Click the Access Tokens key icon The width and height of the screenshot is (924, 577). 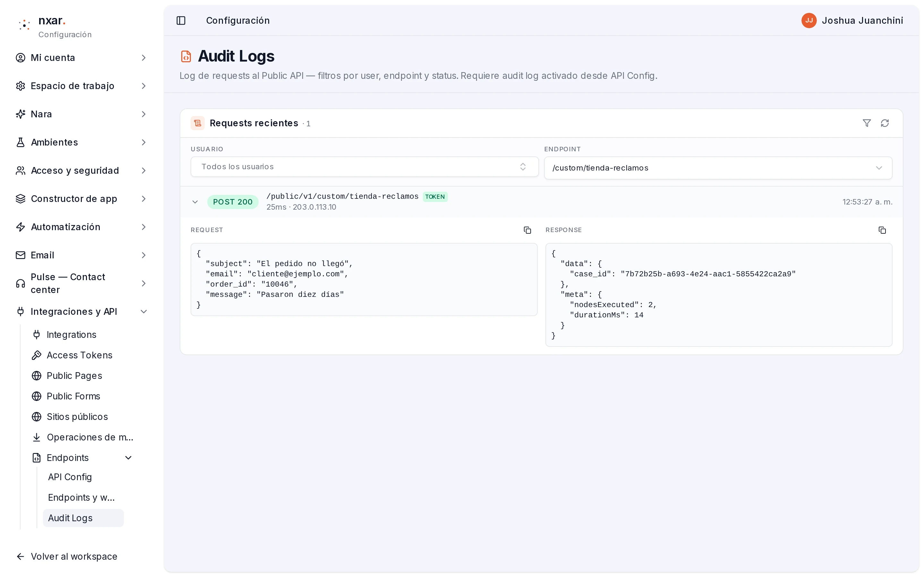pyautogui.click(x=37, y=355)
